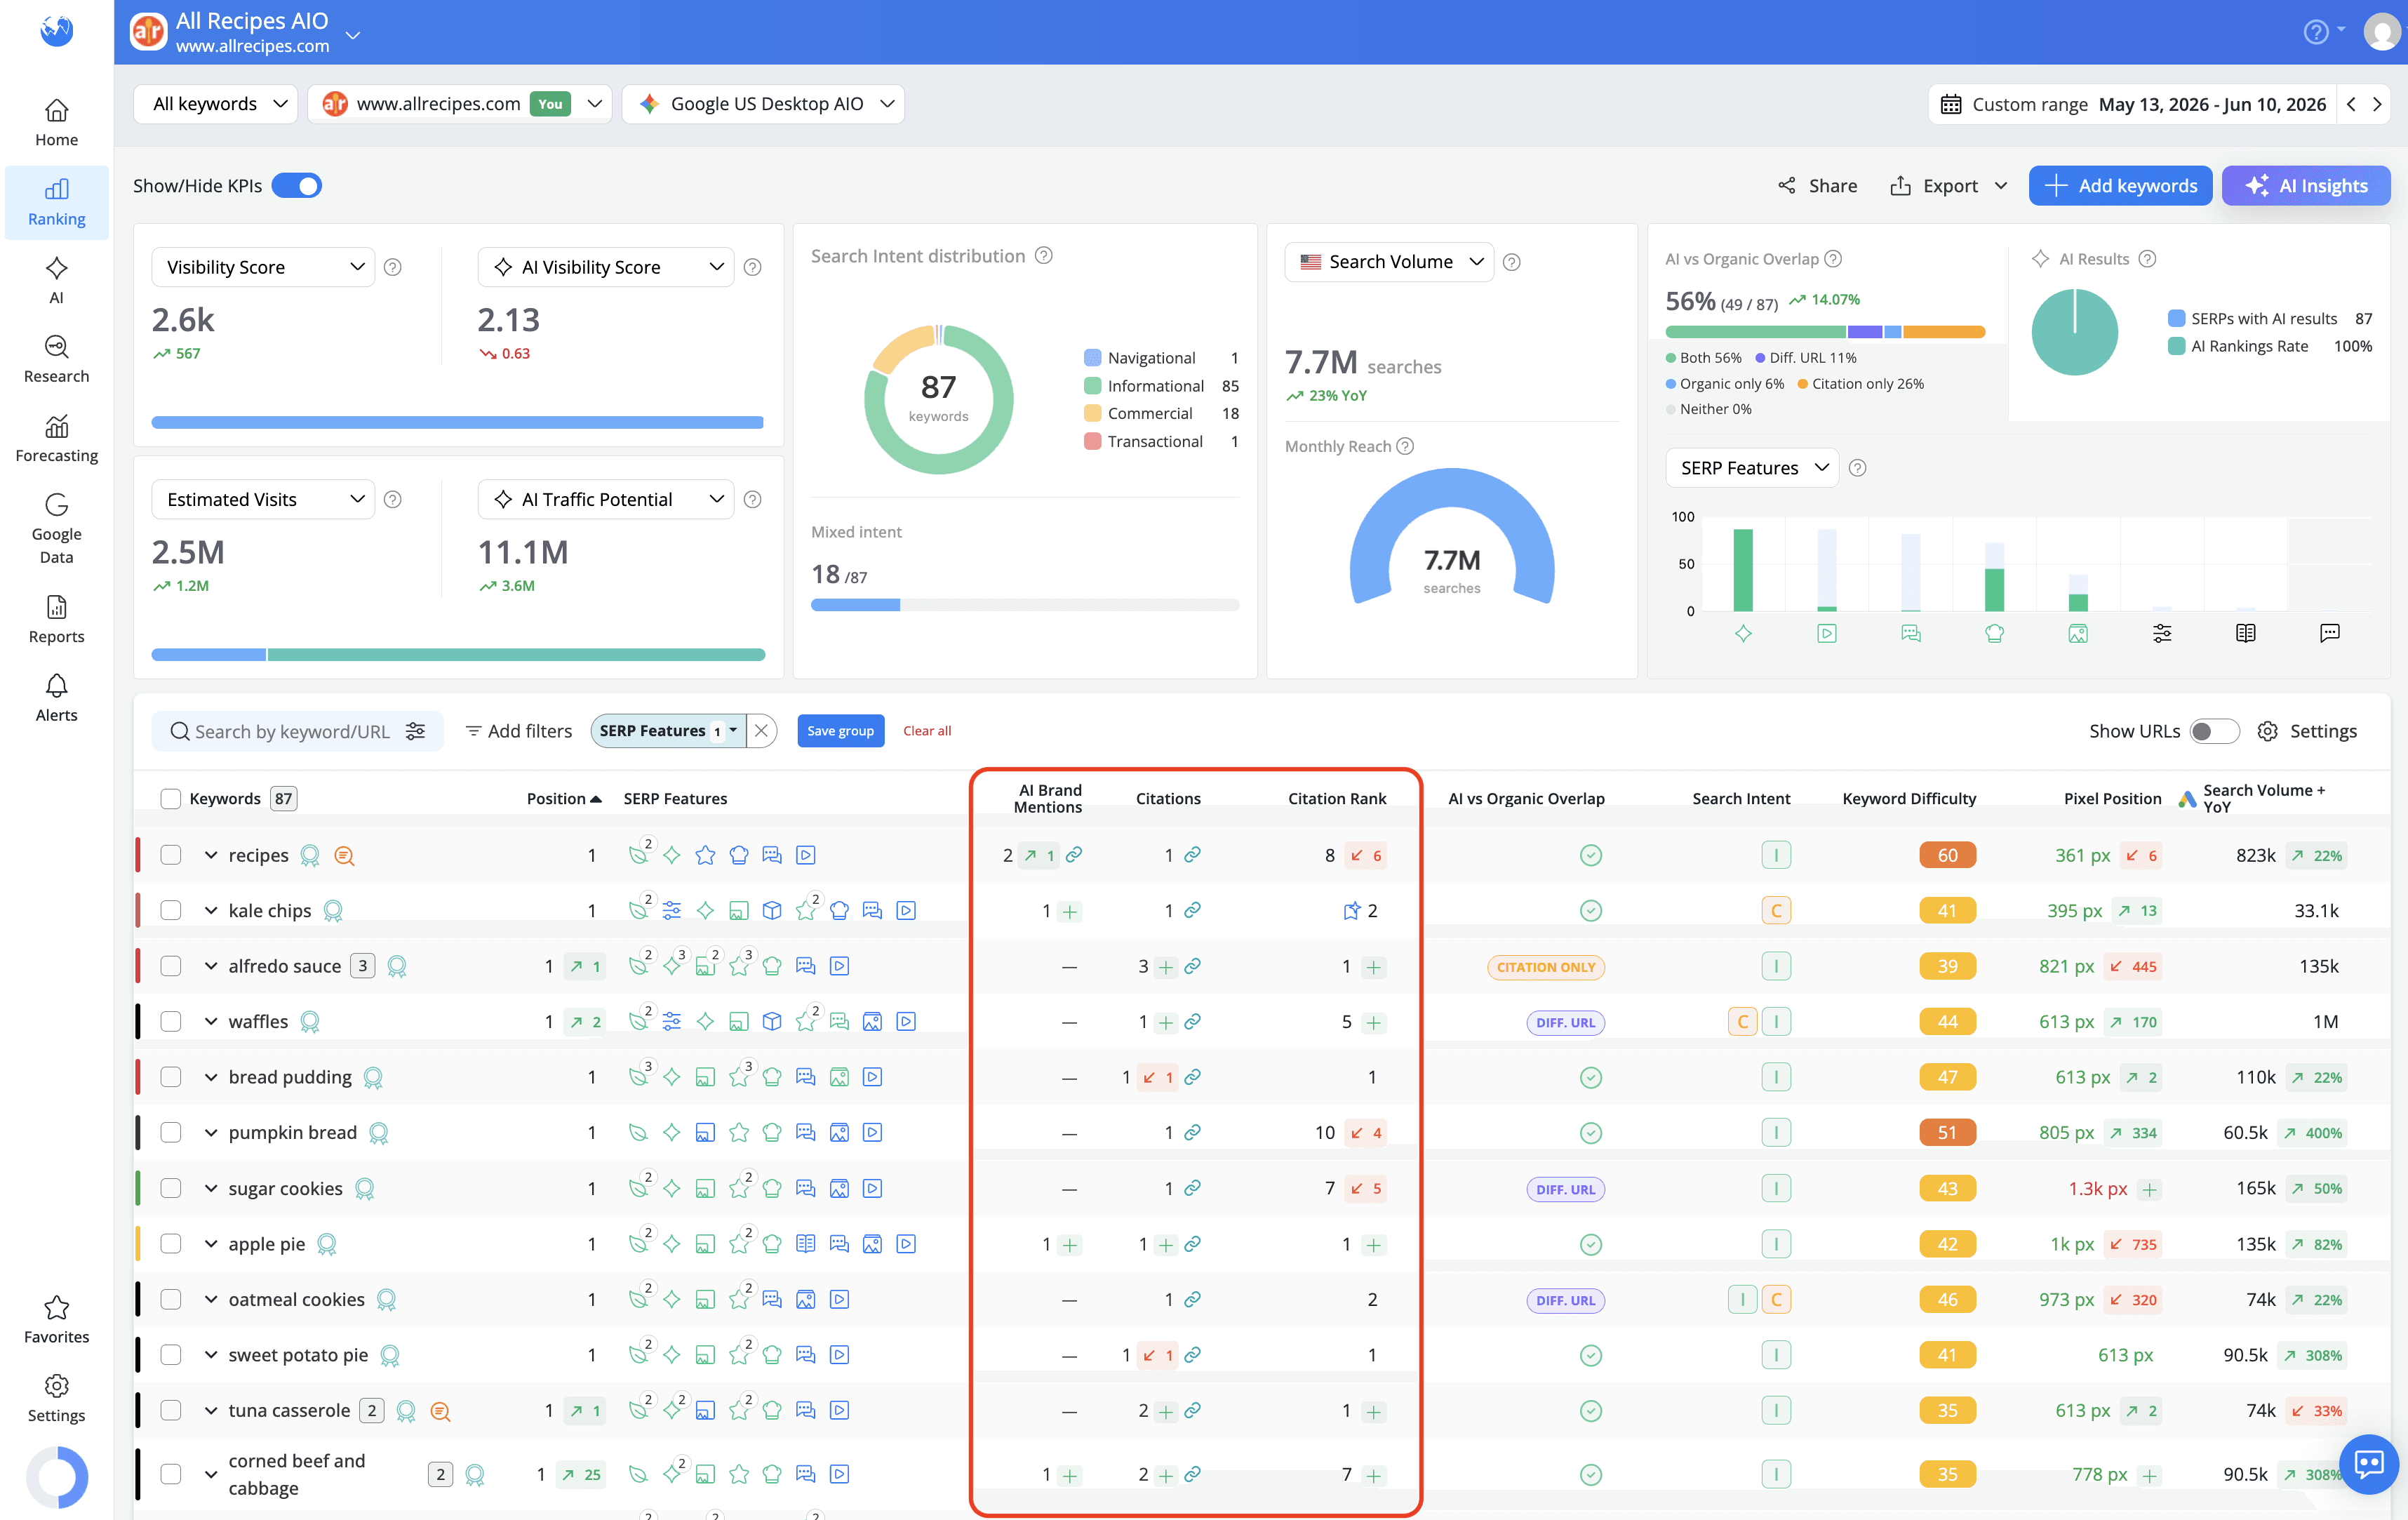Check the waffles keyword row
The image size is (2408, 1520).
click(x=170, y=1021)
